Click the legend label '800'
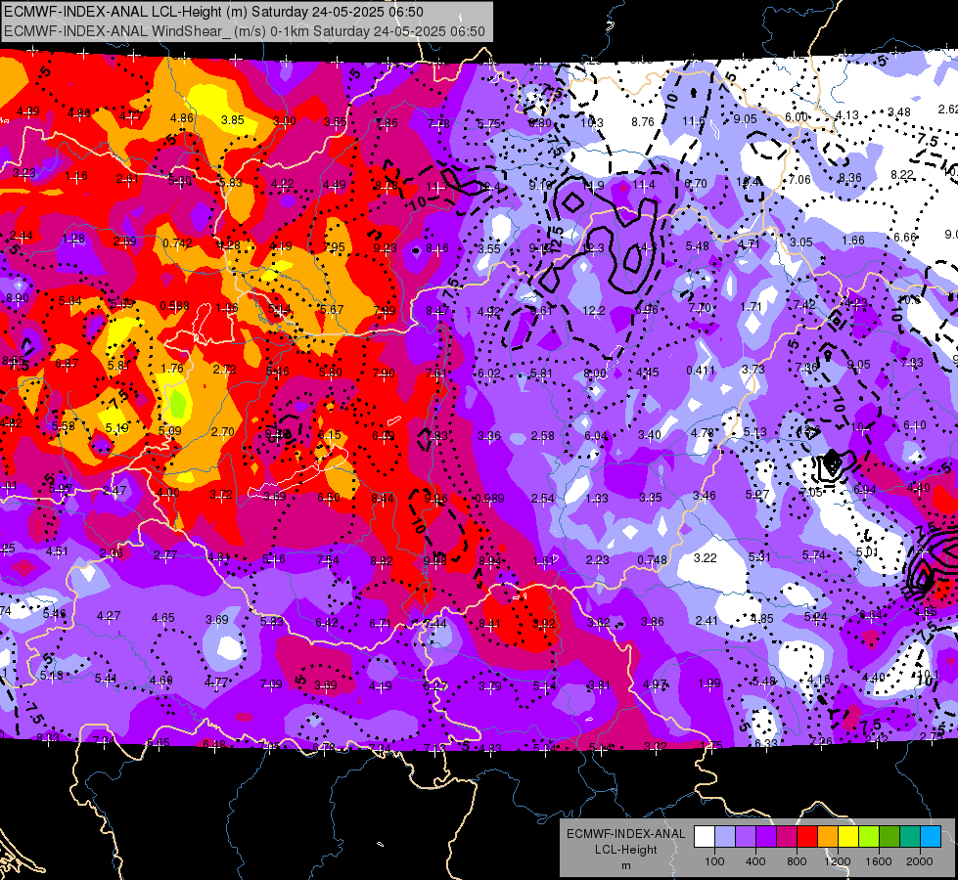This screenshot has height=880, width=958. 797,861
